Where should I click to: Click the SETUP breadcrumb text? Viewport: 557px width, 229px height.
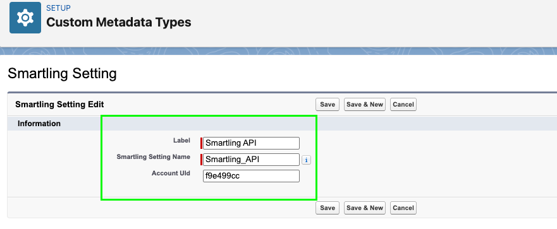pos(58,8)
